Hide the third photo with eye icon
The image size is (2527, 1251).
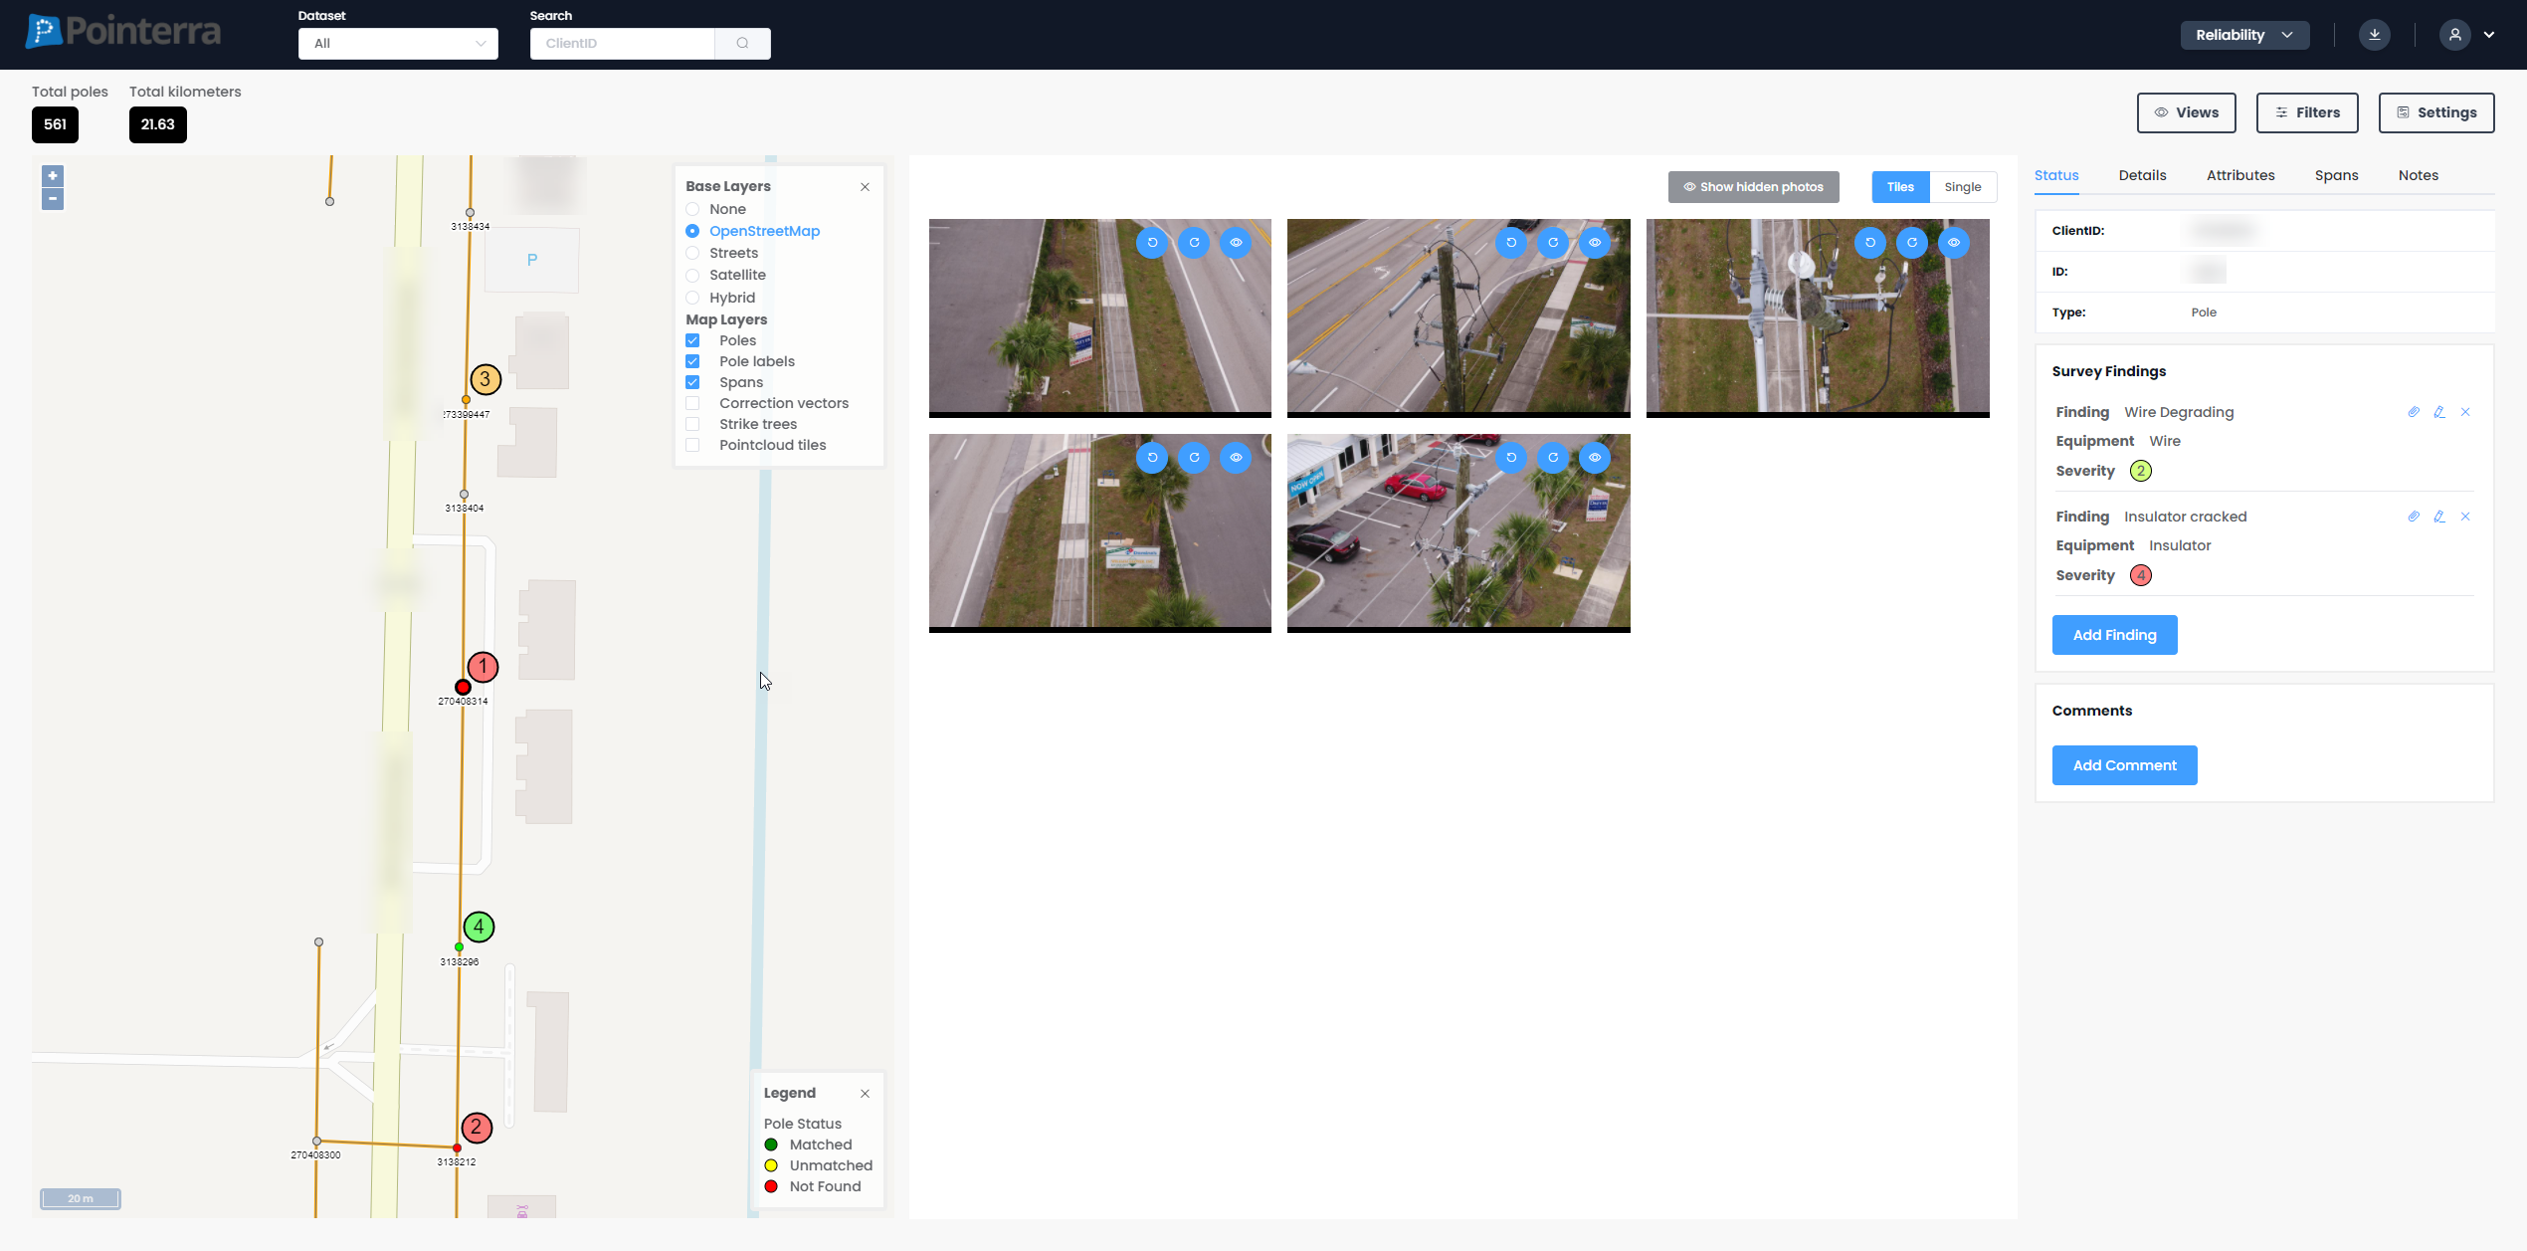(1953, 243)
